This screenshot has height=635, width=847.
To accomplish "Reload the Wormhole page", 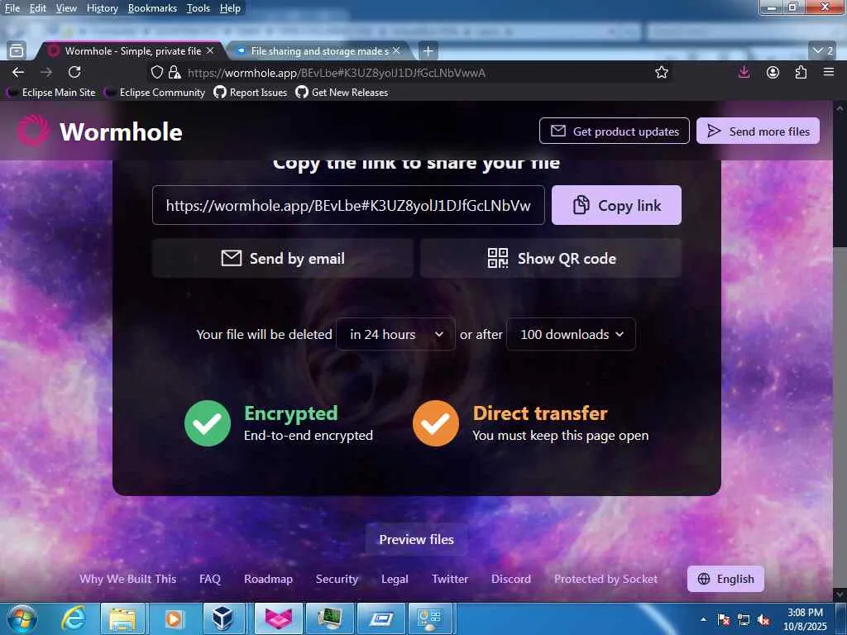I will click(x=74, y=73).
